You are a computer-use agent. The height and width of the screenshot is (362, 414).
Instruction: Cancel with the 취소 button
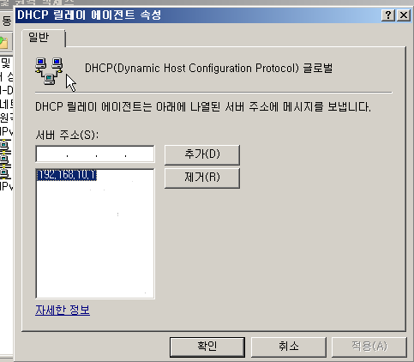(289, 347)
